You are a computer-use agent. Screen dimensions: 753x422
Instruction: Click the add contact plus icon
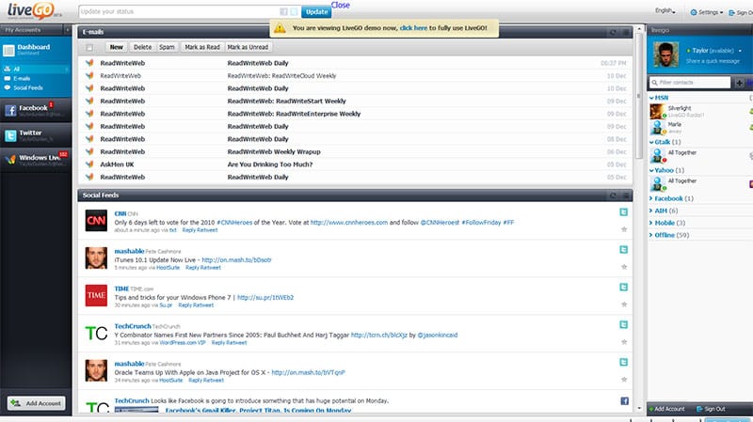pyautogui.click(x=738, y=83)
